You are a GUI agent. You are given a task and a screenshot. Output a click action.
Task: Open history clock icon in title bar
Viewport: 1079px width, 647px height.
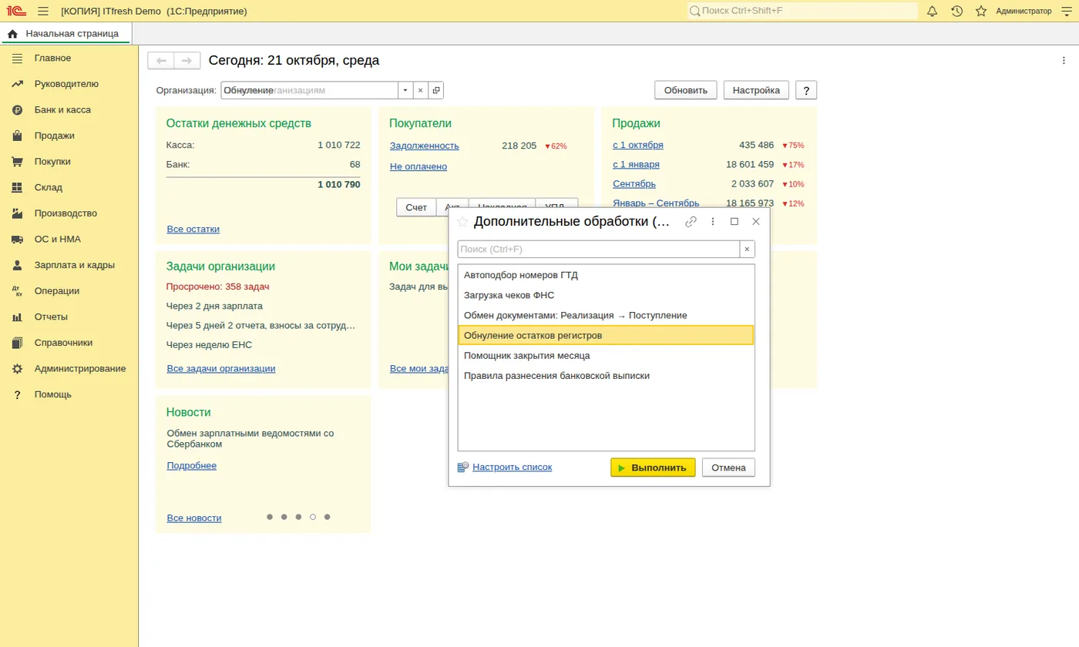(956, 11)
